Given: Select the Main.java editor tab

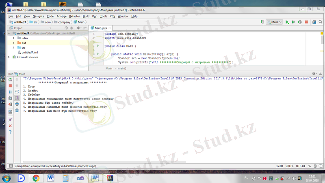Looking at the screenshot, I should 101,28.
